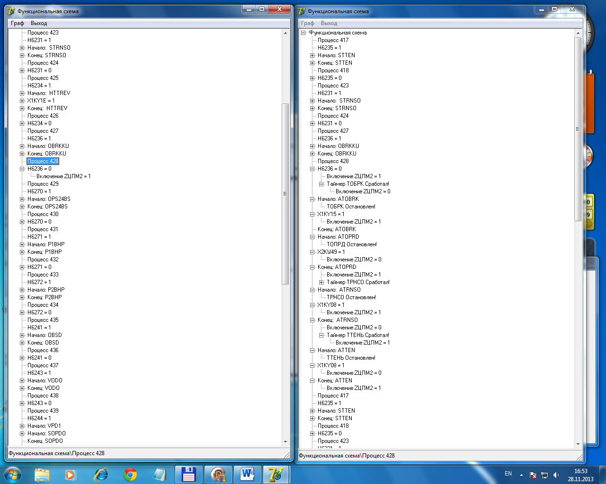606x484 pixels.
Task: Expand Начало: OBSD node in left window
Action: point(22,335)
